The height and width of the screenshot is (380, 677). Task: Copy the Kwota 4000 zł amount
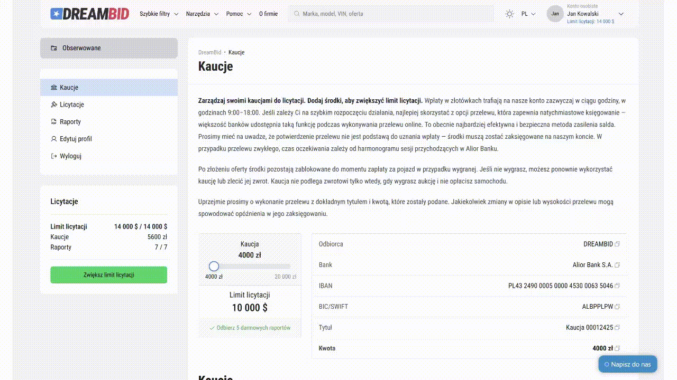click(x=617, y=348)
